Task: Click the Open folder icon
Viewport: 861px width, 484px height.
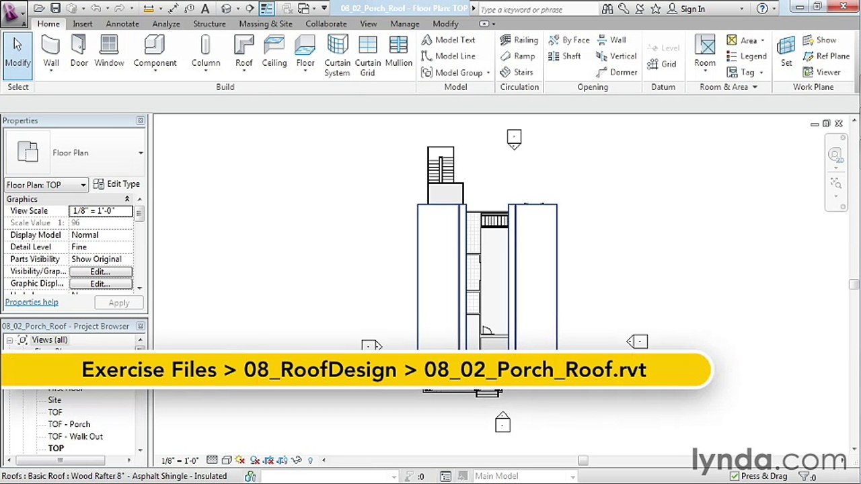Action: pyautogui.click(x=40, y=9)
